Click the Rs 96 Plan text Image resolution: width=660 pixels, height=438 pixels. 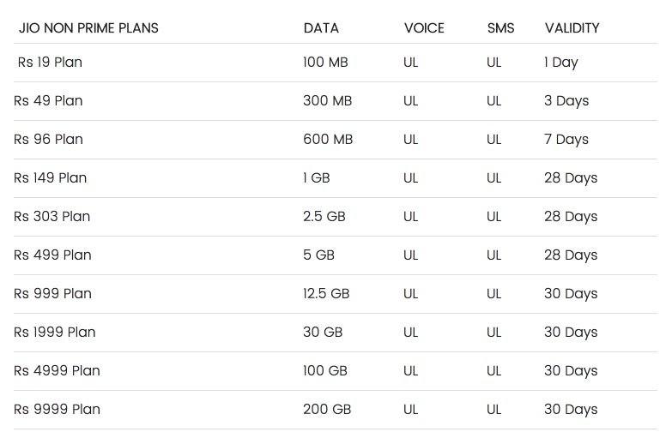coord(48,139)
